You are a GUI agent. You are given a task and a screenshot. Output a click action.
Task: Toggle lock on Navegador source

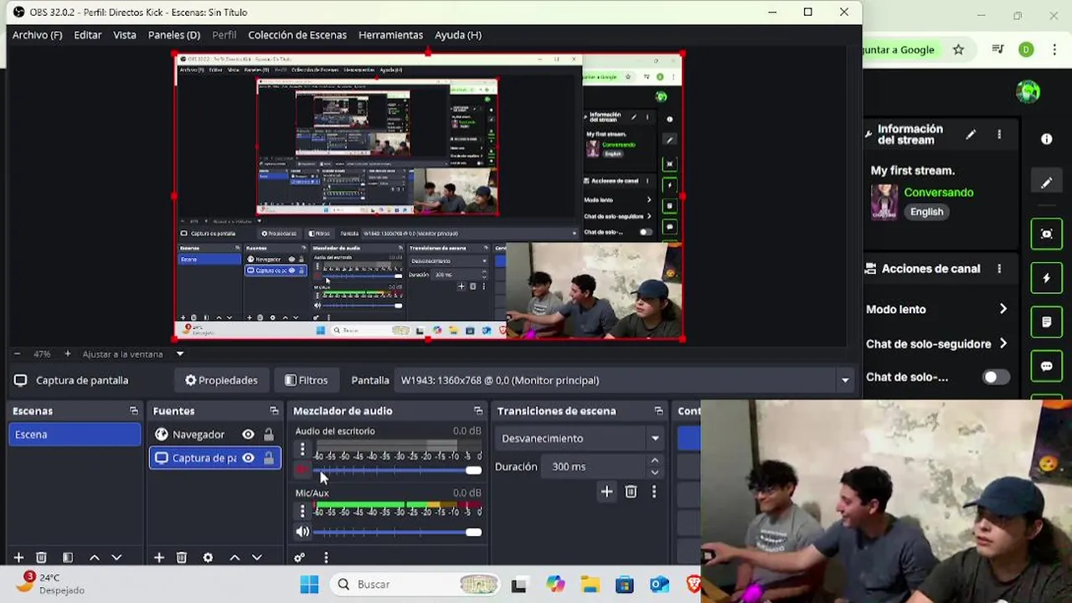point(268,435)
